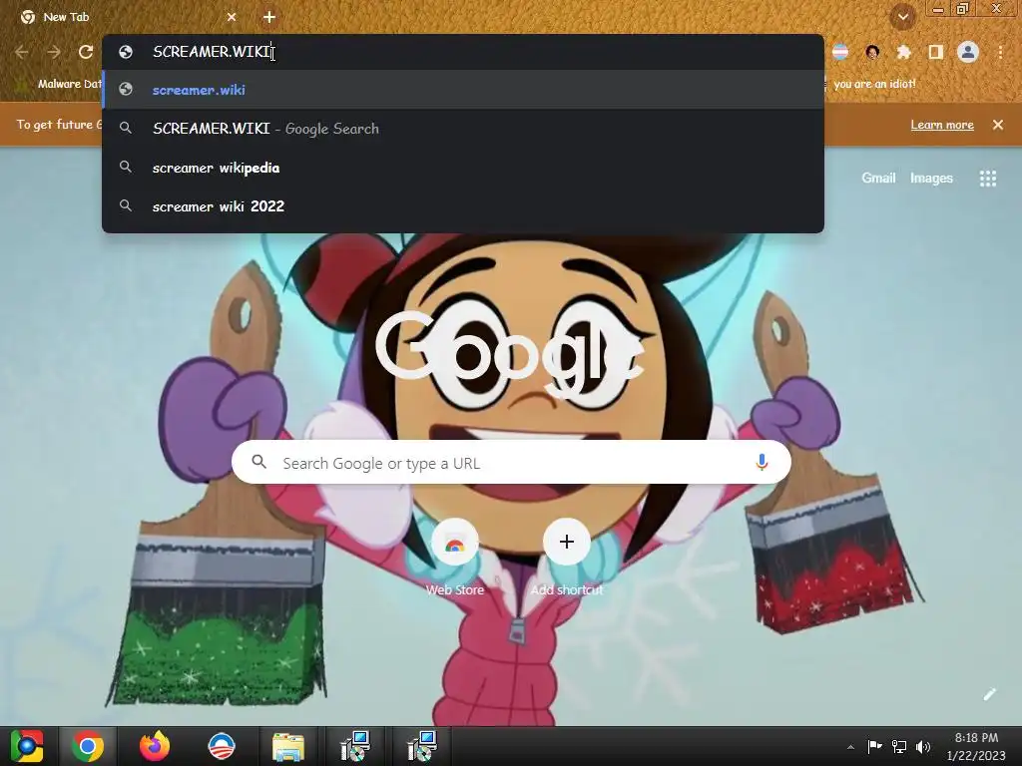Image resolution: width=1022 pixels, height=766 pixels.
Task: Open 'you are an idiot!' bookmark
Action: point(873,84)
